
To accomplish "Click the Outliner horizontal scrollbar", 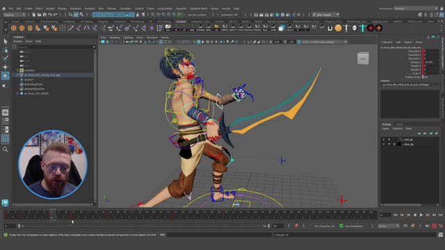I will pos(53,204).
